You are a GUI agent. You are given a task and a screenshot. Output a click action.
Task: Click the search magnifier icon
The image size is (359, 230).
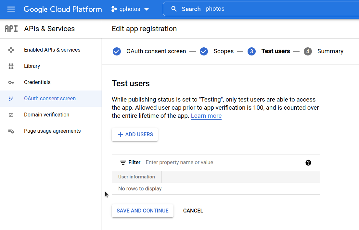point(174,9)
